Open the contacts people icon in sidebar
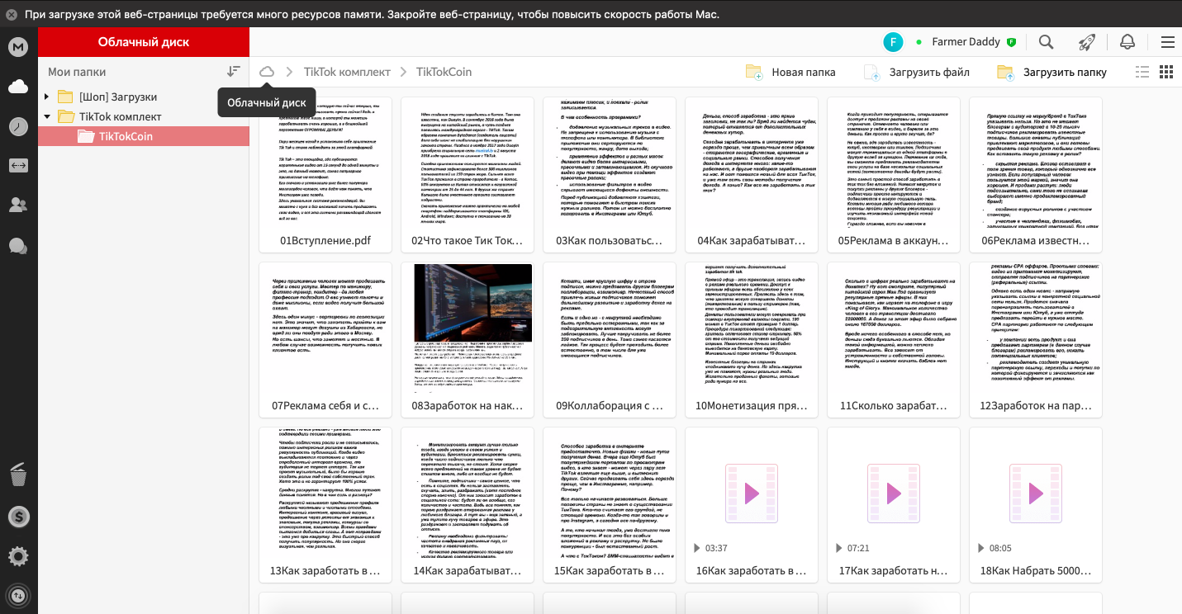 [x=18, y=205]
